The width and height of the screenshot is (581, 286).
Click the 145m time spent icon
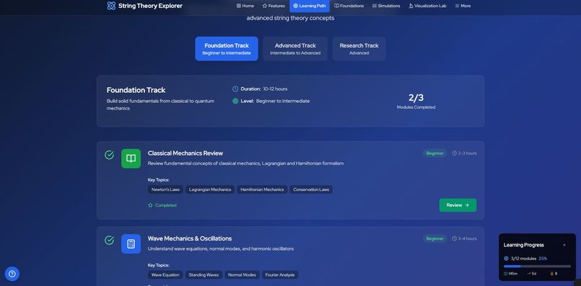505,274
